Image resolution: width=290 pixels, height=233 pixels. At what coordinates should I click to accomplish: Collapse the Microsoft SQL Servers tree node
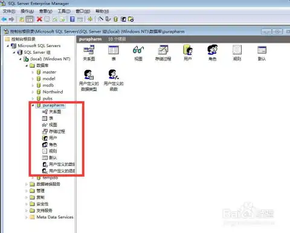pos(8,46)
